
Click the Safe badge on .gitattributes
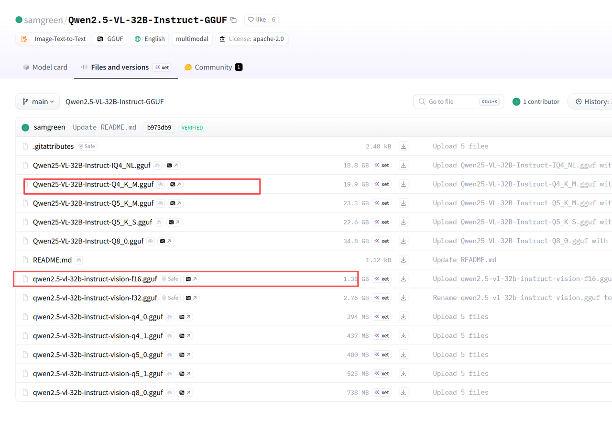(87, 146)
